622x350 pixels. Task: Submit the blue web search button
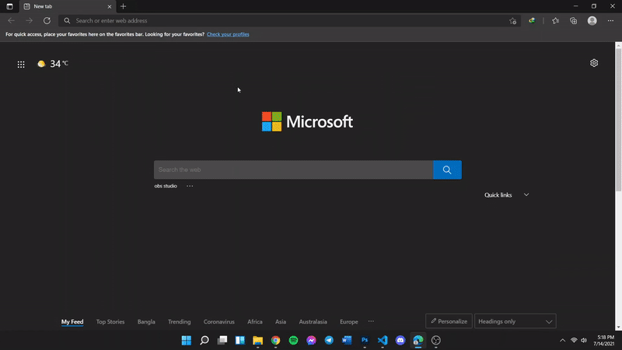pyautogui.click(x=447, y=170)
